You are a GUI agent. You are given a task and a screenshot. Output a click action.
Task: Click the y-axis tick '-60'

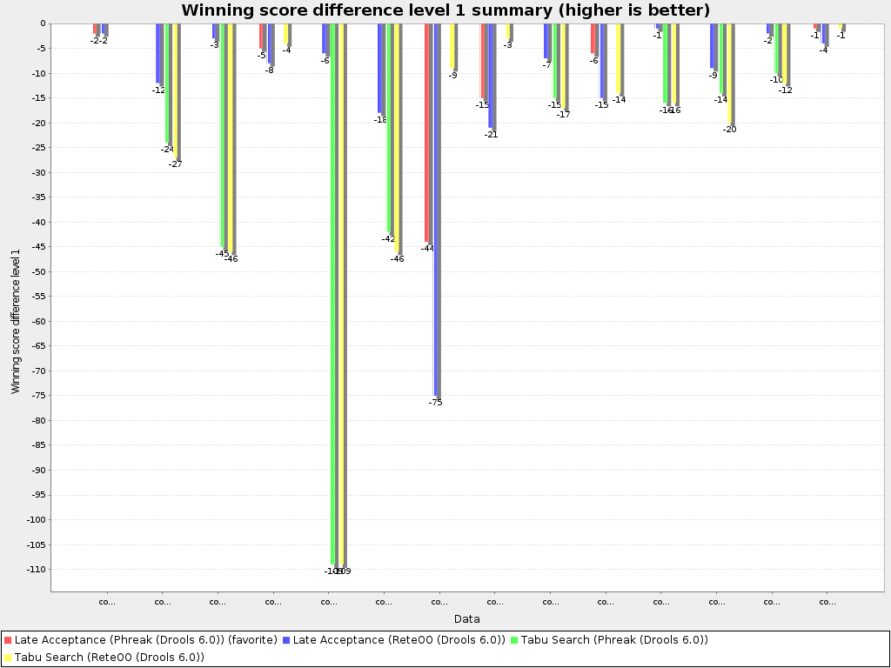[x=38, y=322]
